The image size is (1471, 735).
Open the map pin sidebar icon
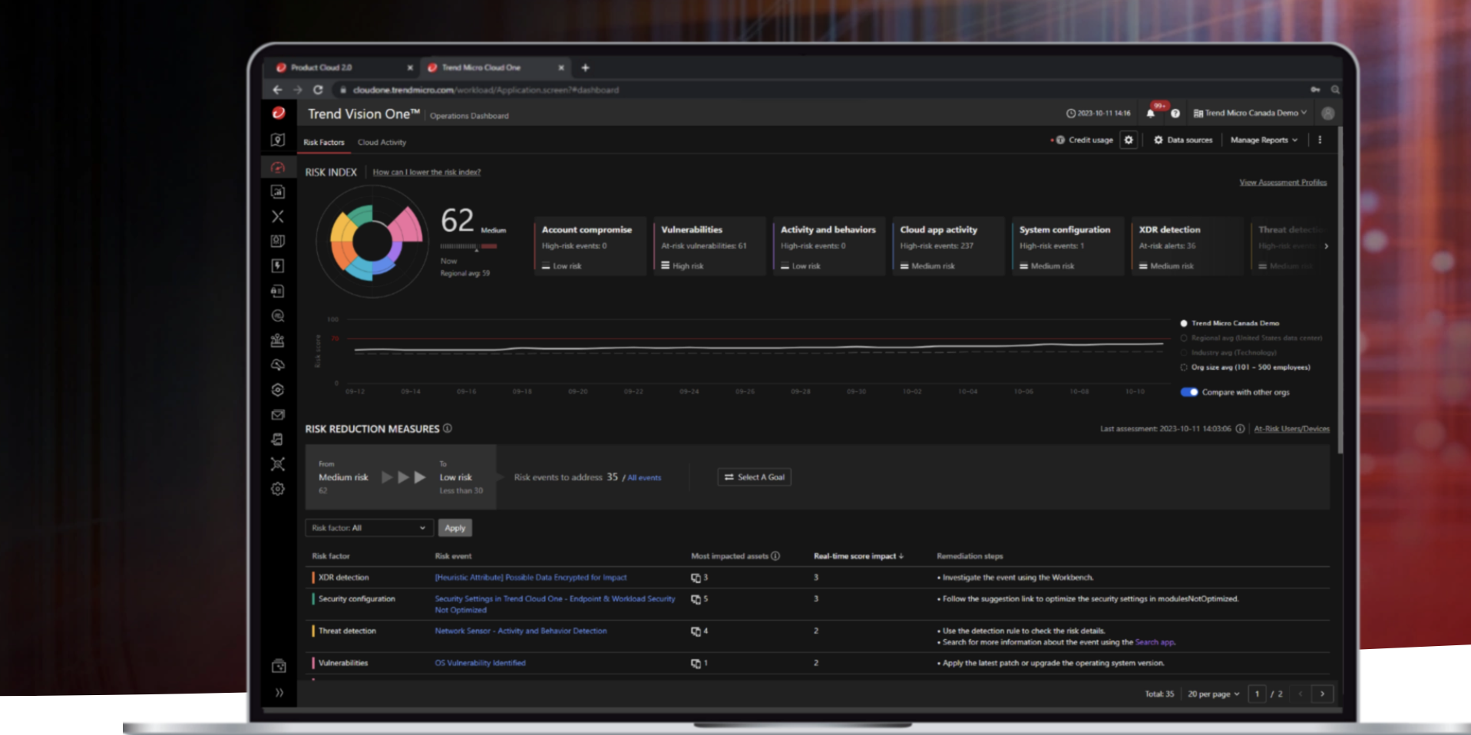[278, 140]
